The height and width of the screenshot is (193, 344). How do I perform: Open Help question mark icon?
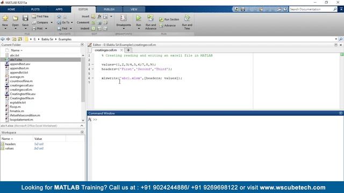click(285, 9)
